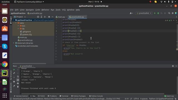178x100 pixels.
Task: Click Activities in the top bar
Action: (6, 2)
